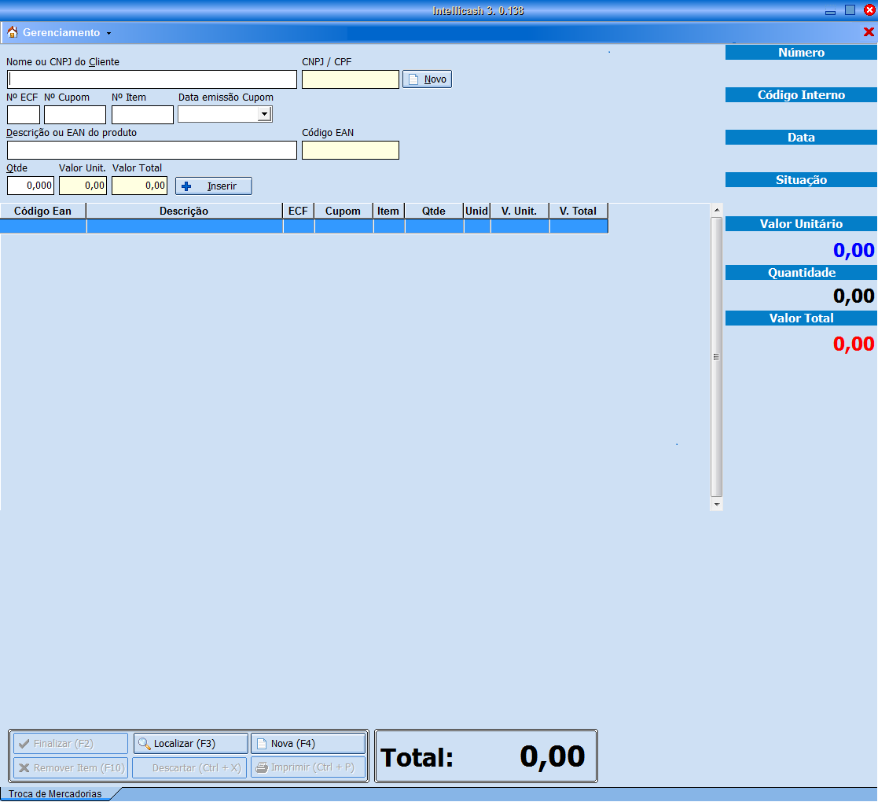Click the Gerenciamento home icon
Image resolution: width=878 pixels, height=802 pixels.
click(x=12, y=32)
